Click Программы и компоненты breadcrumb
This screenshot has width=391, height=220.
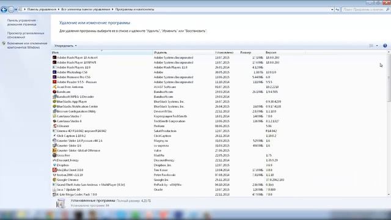pyautogui.click(x=134, y=10)
